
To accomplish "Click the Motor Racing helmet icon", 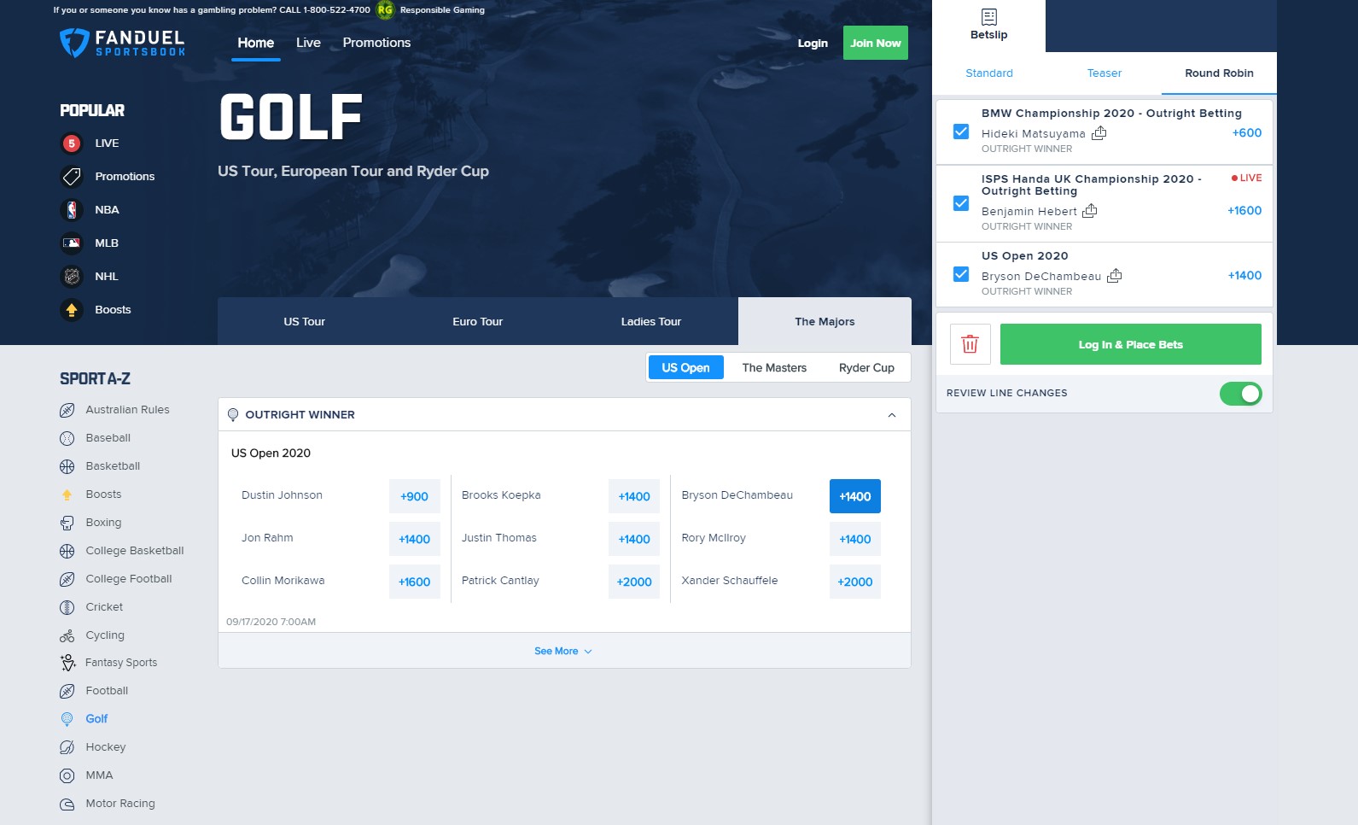I will 67,804.
